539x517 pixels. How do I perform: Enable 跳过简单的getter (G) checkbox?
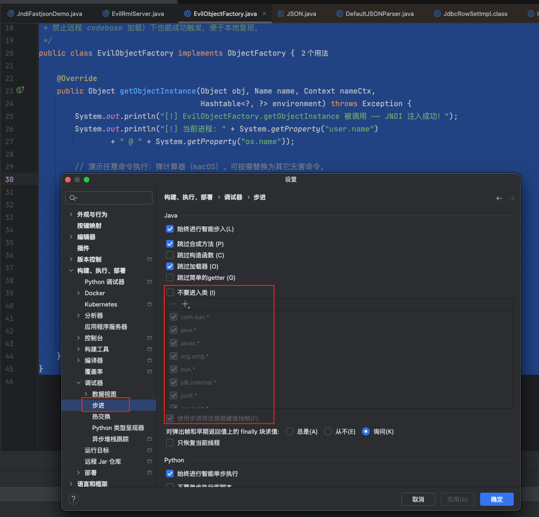pos(170,278)
